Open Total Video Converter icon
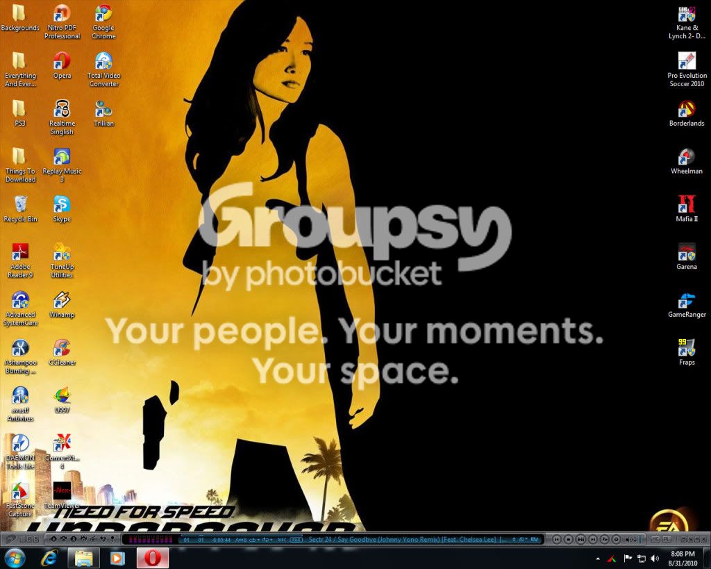711x569 pixels. click(103, 69)
